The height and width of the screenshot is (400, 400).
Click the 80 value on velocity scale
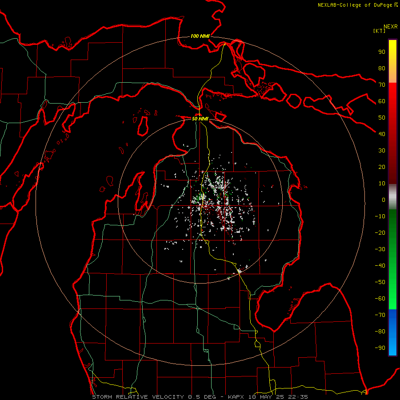click(x=382, y=68)
